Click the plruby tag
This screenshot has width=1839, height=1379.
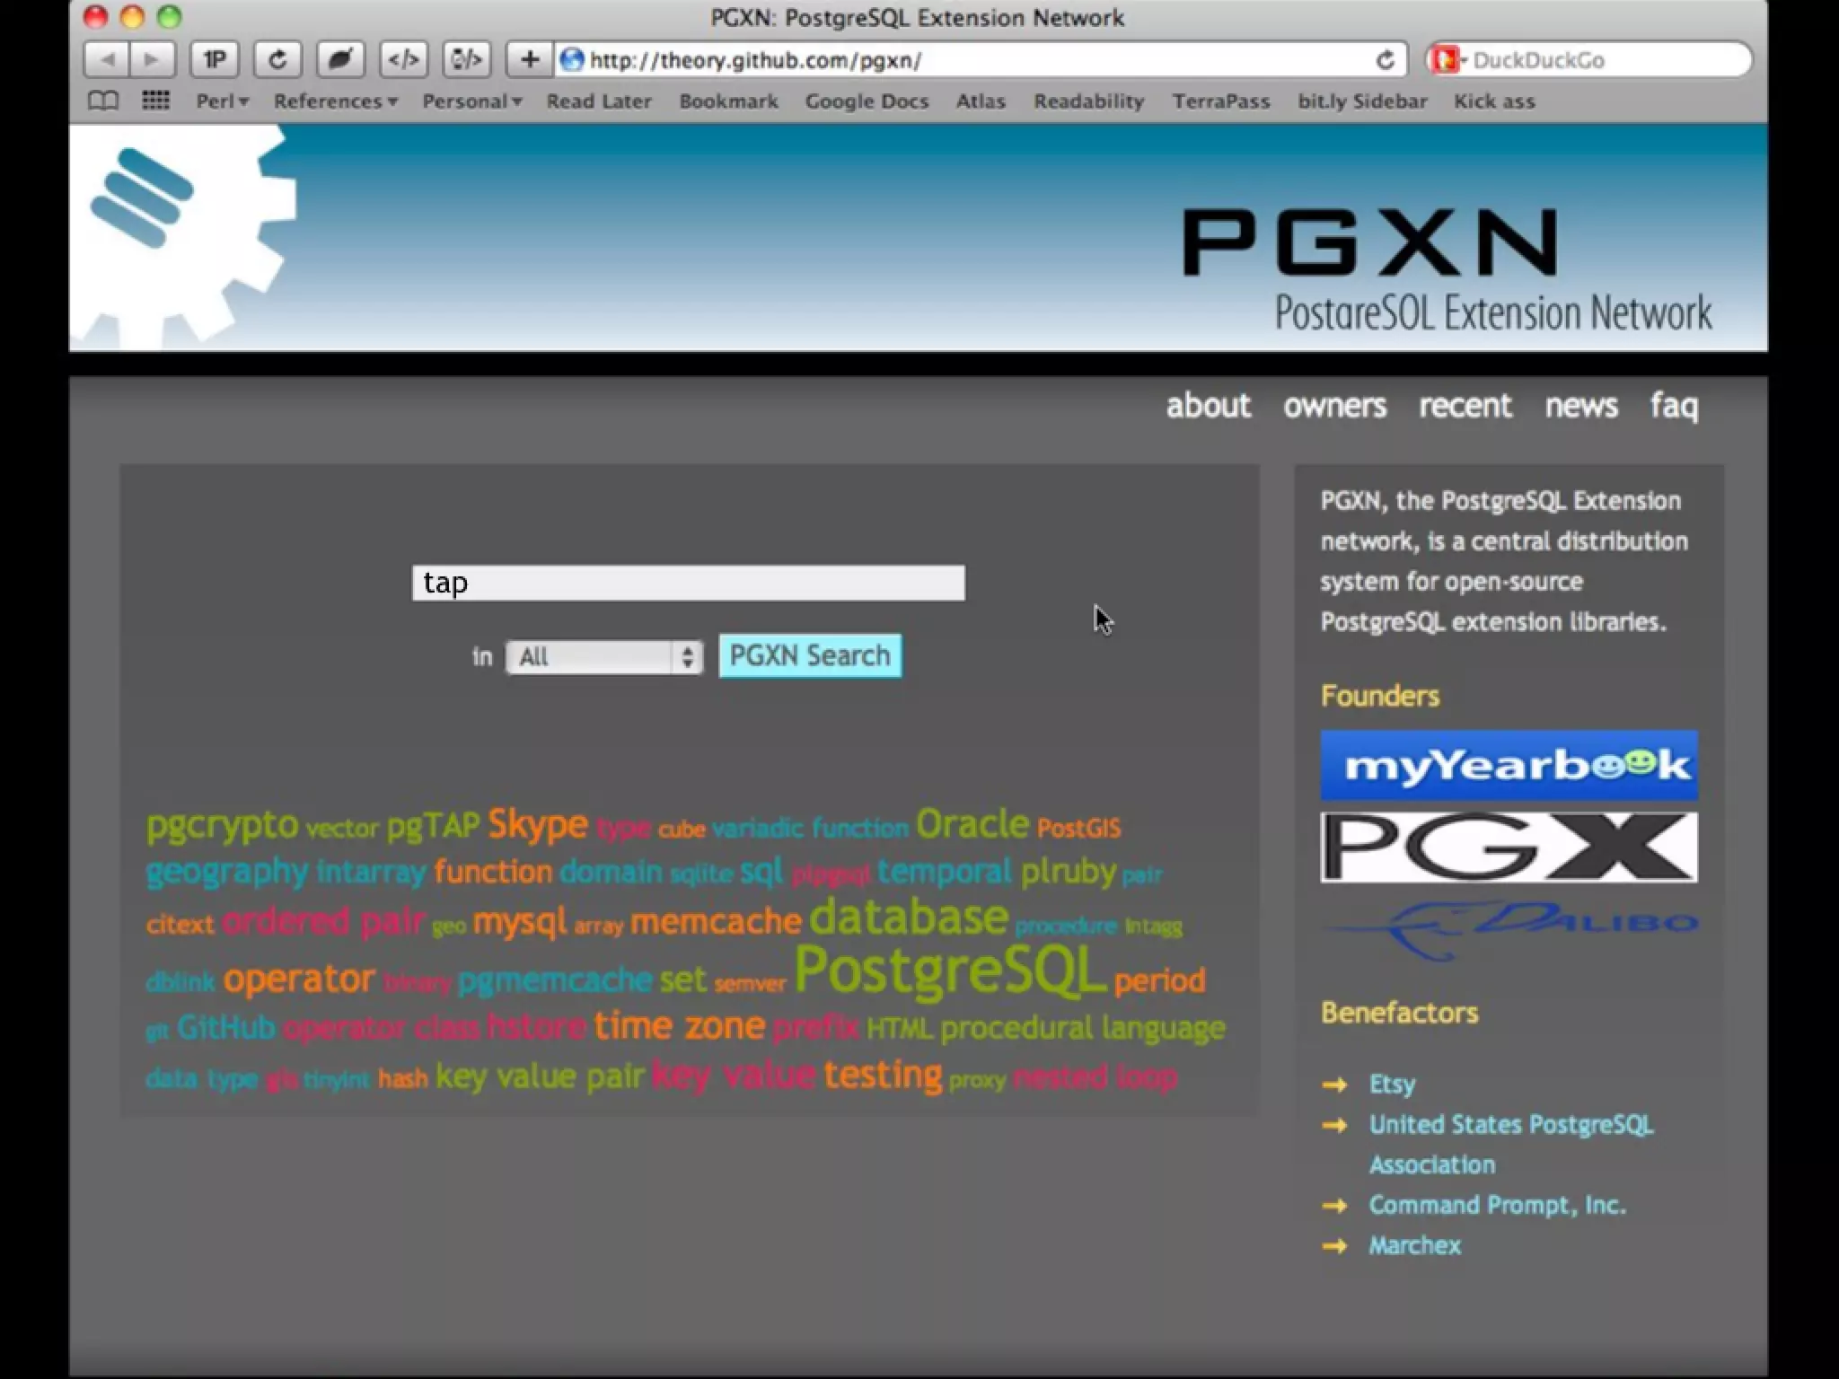(x=1068, y=872)
